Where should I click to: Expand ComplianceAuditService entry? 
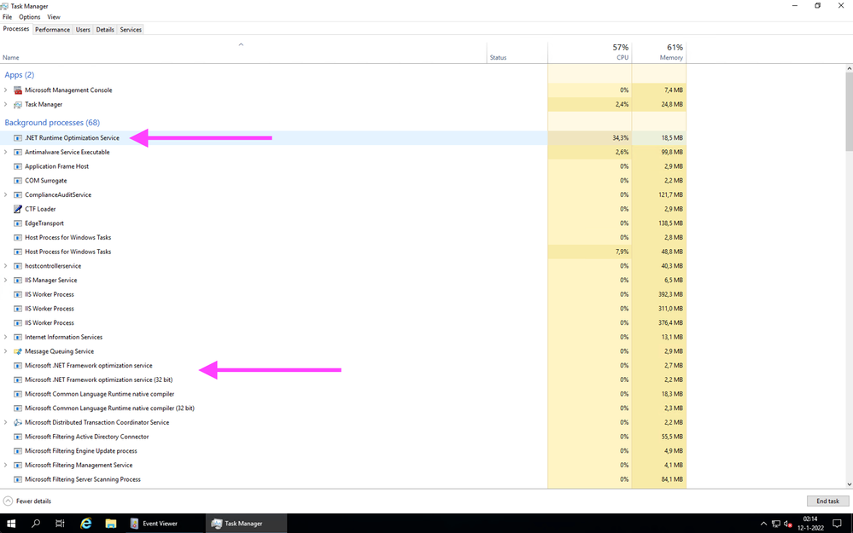(x=5, y=194)
